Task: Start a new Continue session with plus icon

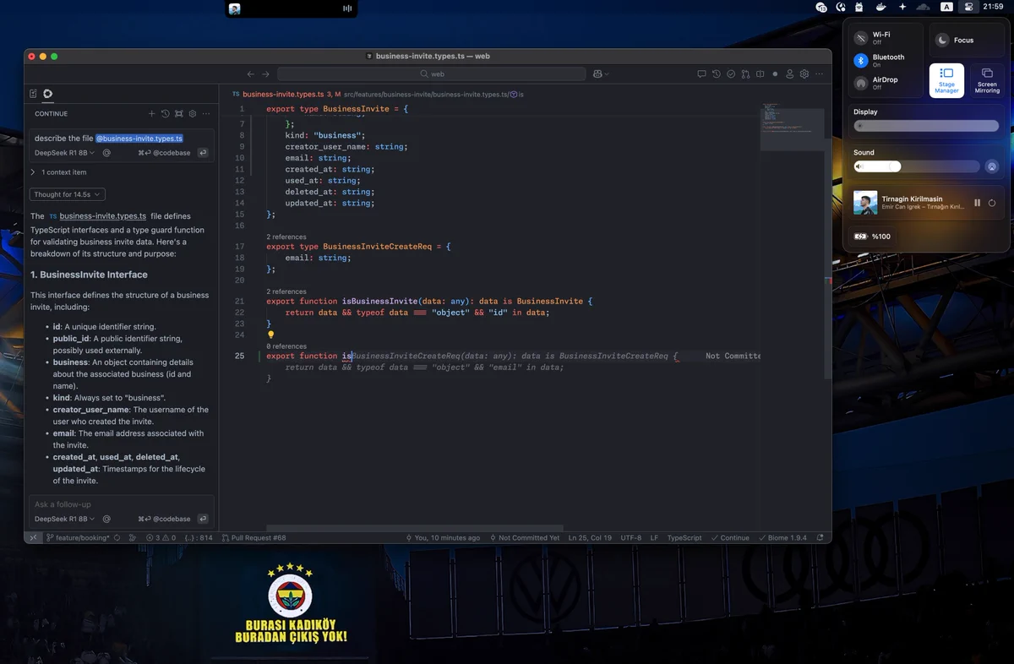Action: point(152,113)
